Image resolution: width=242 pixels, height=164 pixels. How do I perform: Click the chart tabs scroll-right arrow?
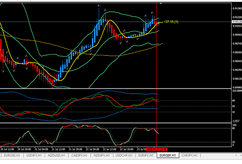241,155
